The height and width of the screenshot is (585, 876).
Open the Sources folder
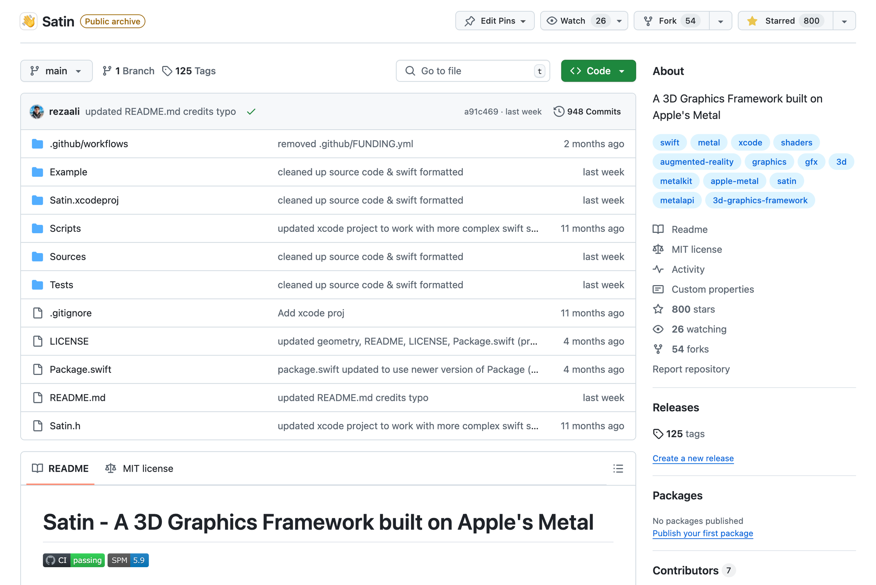point(68,257)
